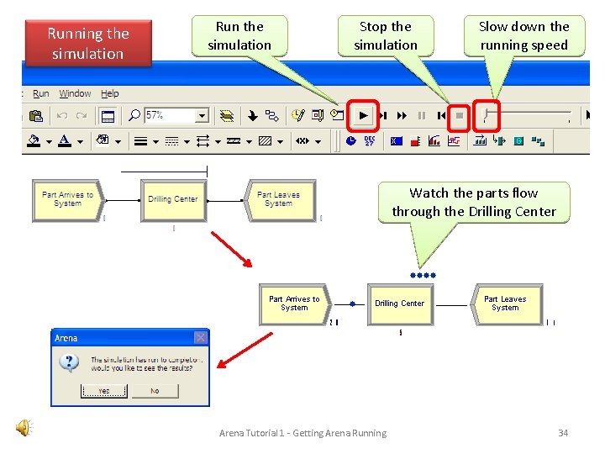605x454 pixels.
Task: Close the Arena dialog with X
Action: click(x=201, y=338)
